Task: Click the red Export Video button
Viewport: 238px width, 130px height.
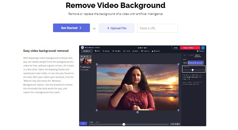Action: tap(188, 48)
